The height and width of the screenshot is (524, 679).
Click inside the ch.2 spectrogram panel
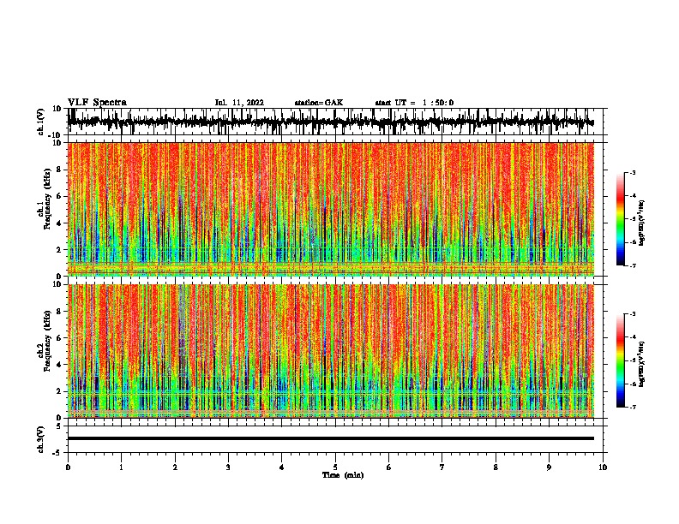click(x=331, y=351)
